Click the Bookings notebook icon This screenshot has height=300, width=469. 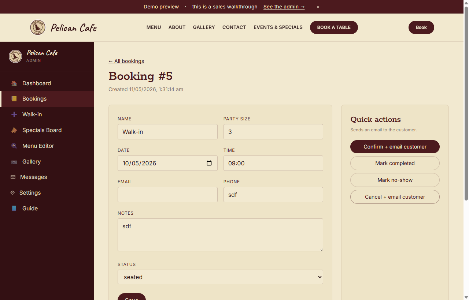coord(14,99)
